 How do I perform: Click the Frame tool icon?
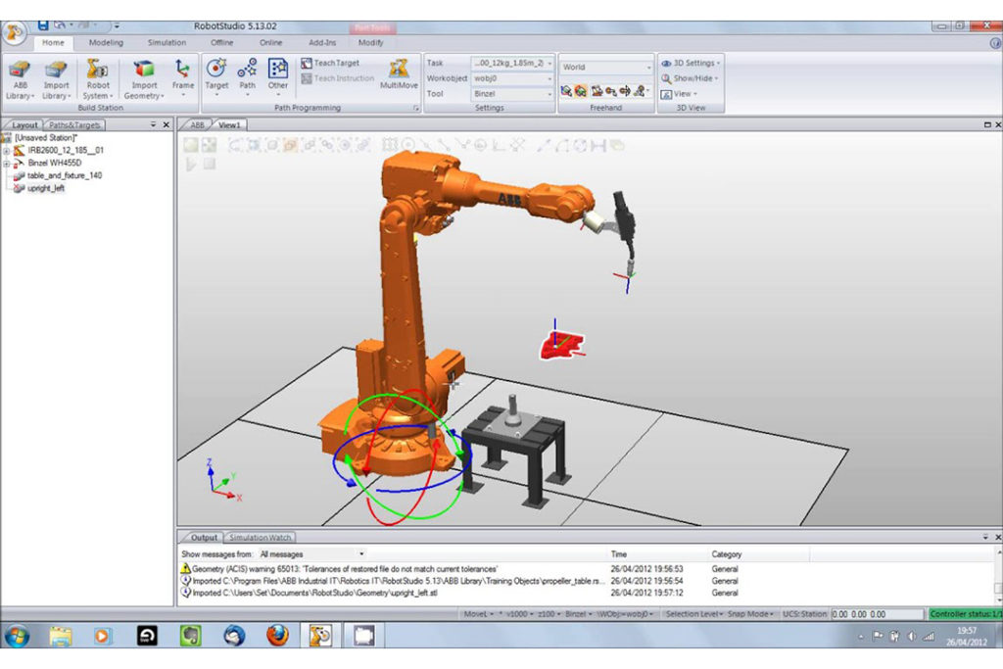pyautogui.click(x=183, y=69)
